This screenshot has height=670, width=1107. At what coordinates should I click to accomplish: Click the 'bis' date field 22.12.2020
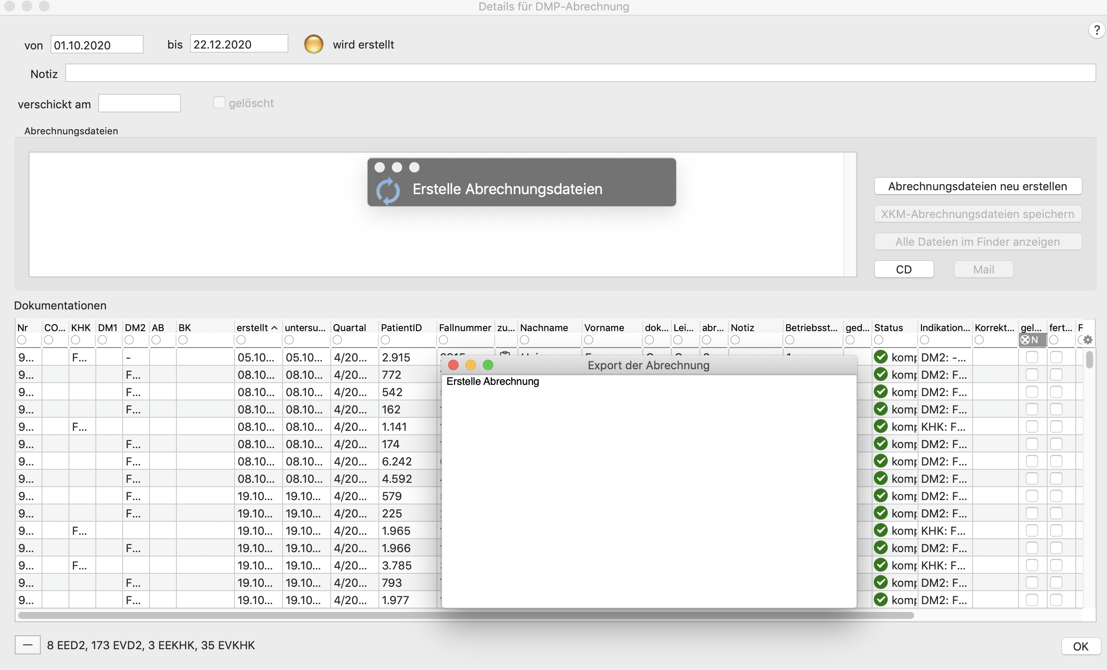click(239, 44)
